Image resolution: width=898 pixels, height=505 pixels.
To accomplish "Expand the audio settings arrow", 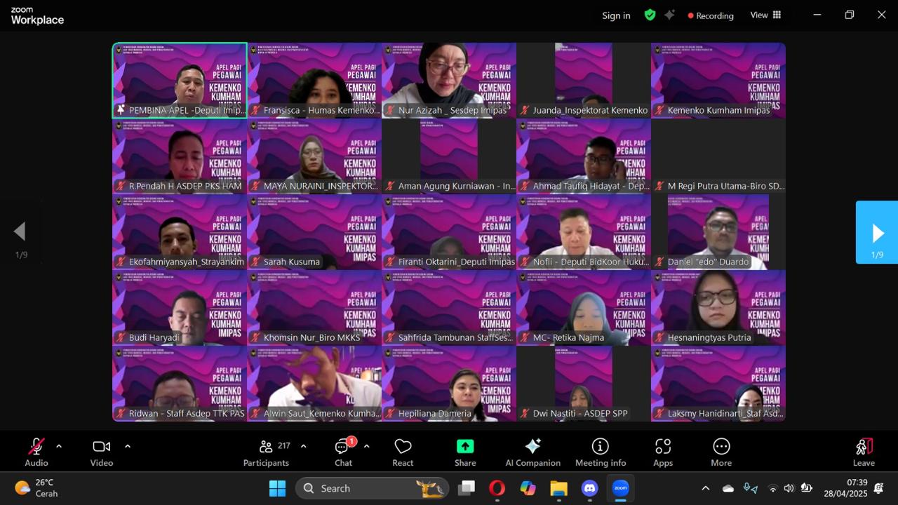I will click(59, 446).
